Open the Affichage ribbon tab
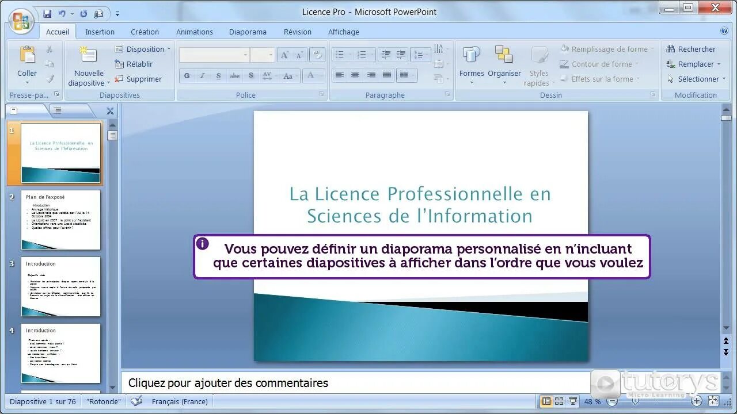The image size is (737, 414). click(x=344, y=32)
